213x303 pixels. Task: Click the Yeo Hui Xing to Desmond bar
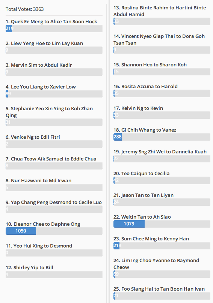pos(54,253)
